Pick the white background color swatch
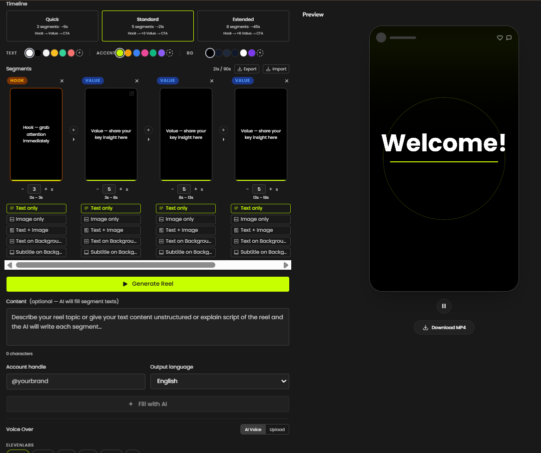This screenshot has width=541, height=453. 244,53
